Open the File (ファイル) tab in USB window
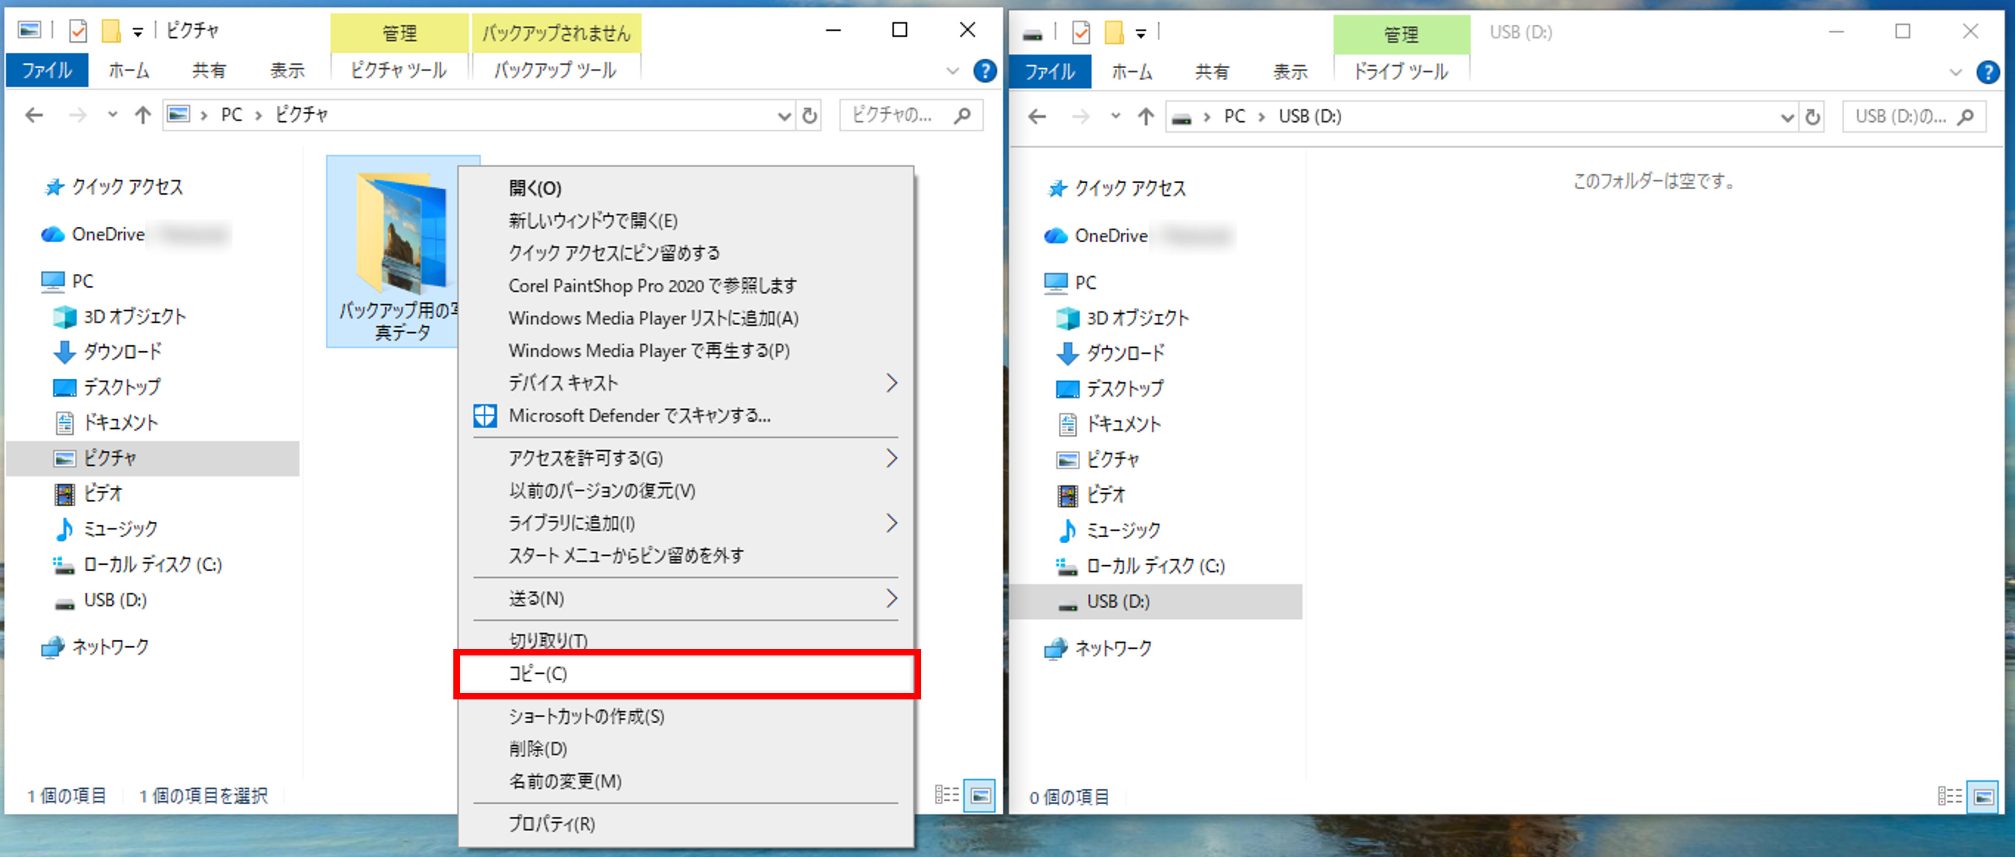 [1050, 72]
